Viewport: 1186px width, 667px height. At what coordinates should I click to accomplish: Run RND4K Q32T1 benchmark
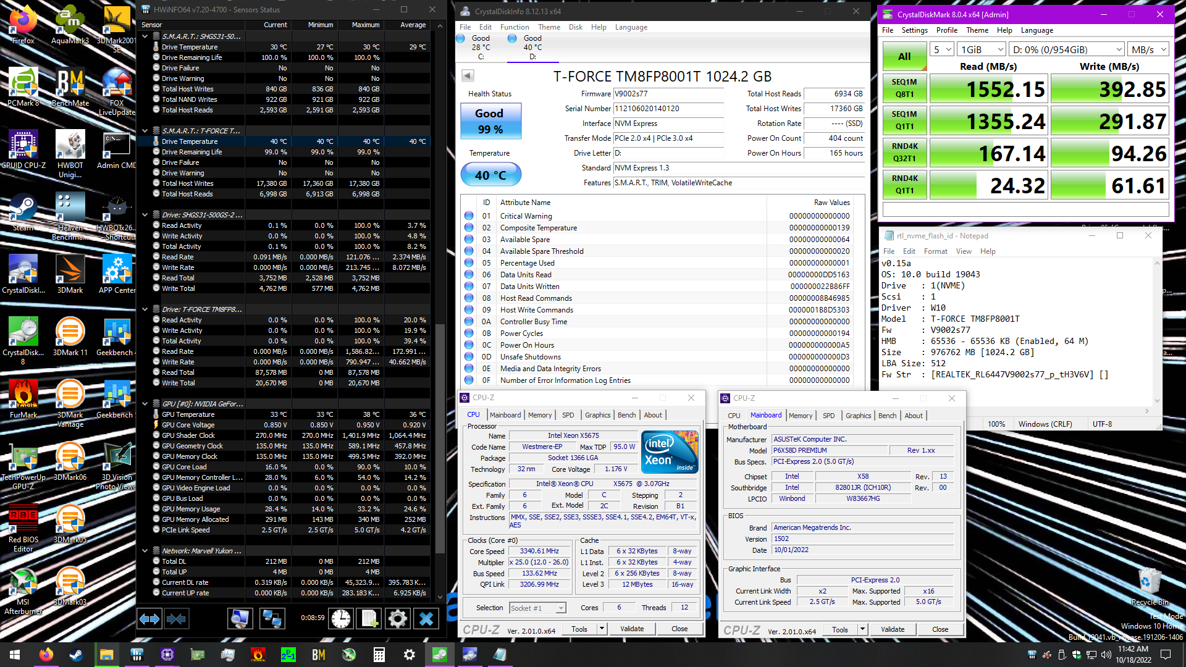904,153
